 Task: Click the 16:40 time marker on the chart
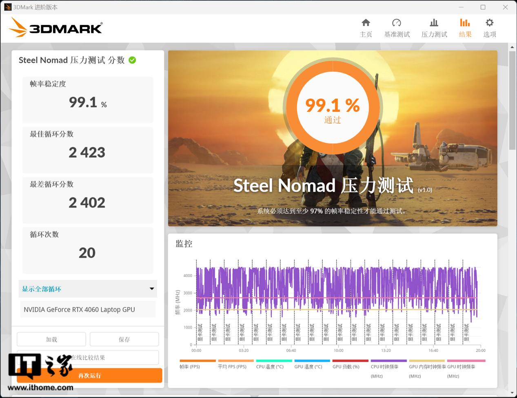click(x=433, y=350)
